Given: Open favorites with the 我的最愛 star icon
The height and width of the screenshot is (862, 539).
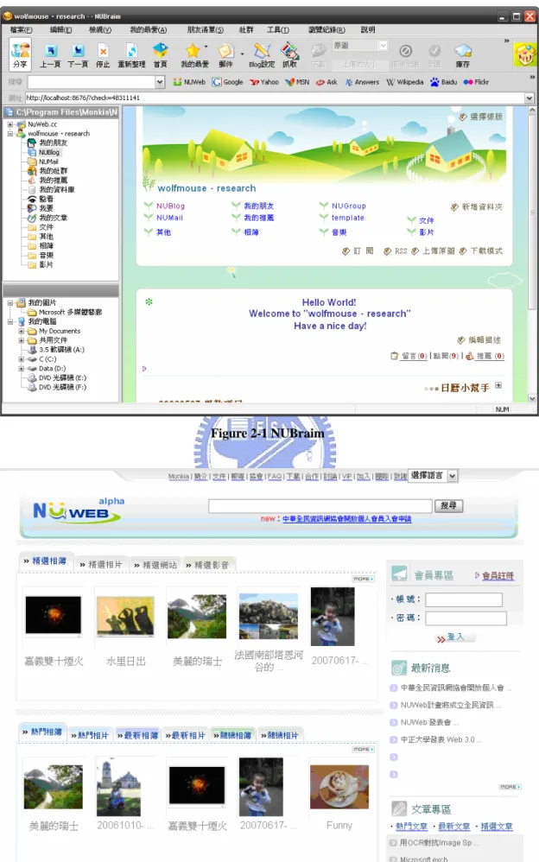Looking at the screenshot, I should [x=193, y=51].
